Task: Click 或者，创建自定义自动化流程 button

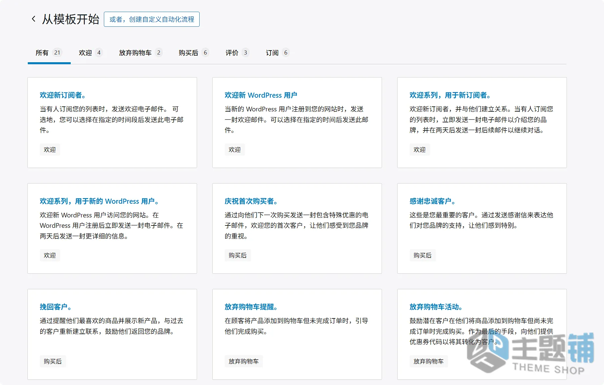Action: (152, 19)
